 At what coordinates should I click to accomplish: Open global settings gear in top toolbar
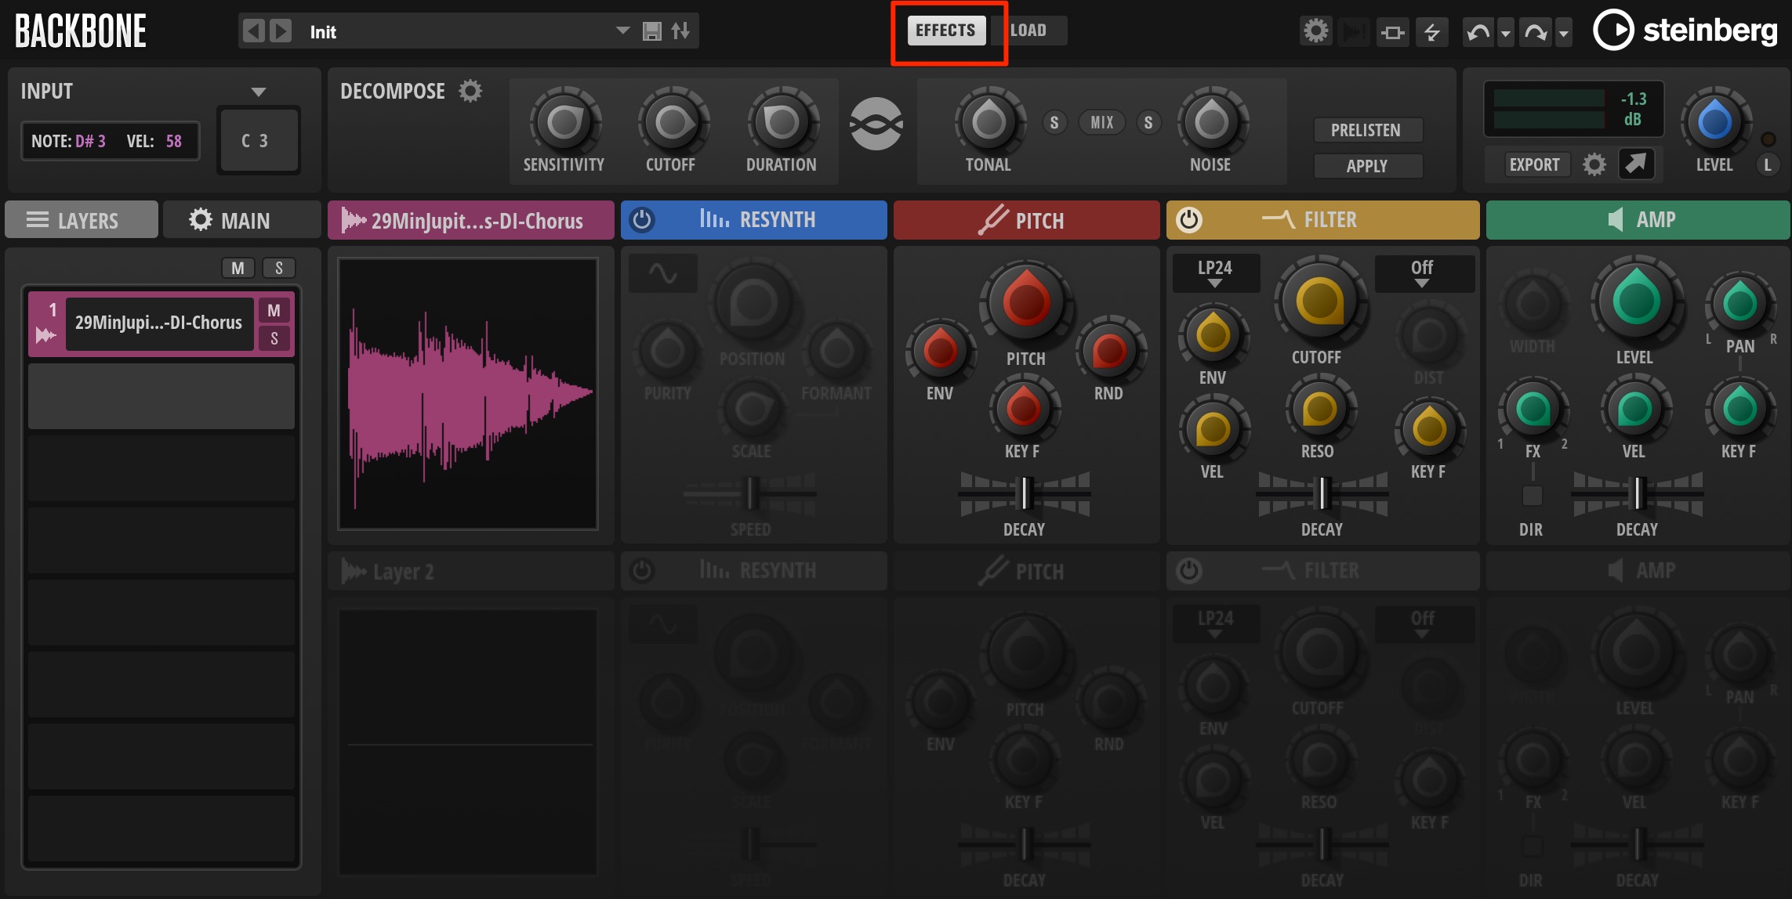1316,31
